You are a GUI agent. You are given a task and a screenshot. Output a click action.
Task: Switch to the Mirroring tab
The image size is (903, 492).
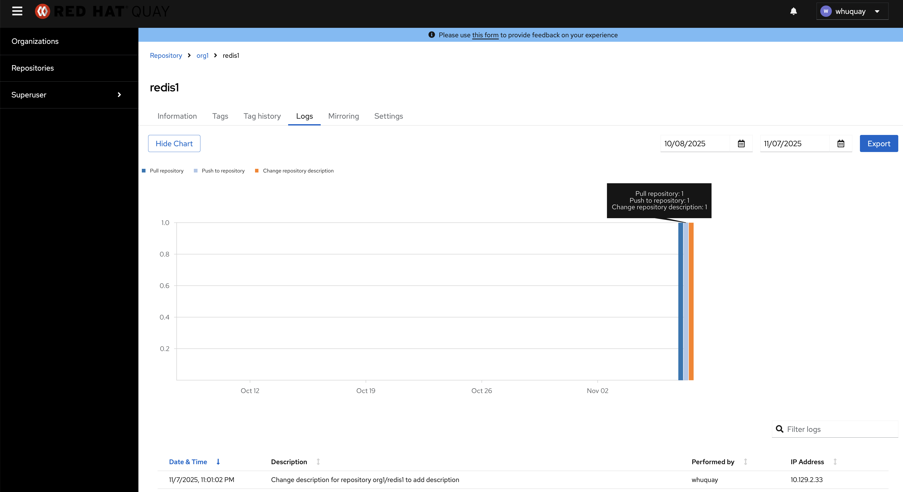343,116
